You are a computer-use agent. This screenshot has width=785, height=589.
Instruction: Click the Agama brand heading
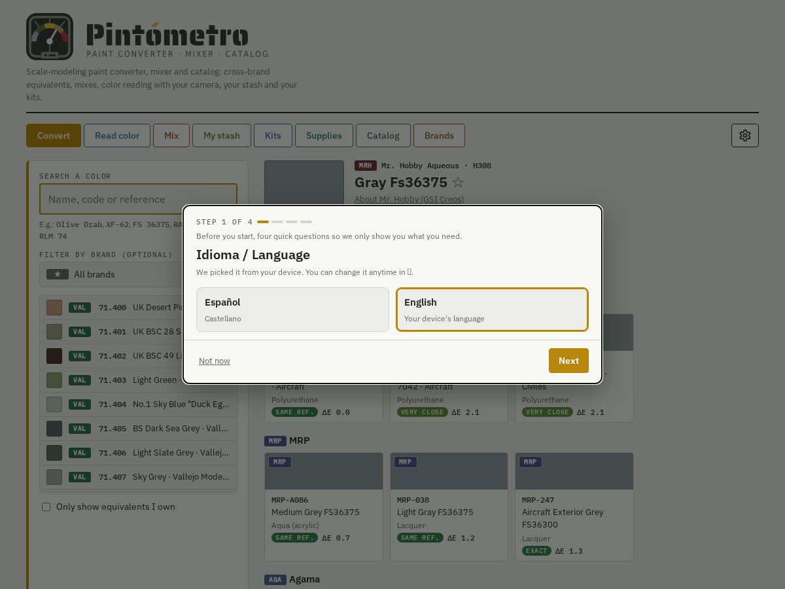[304, 579]
